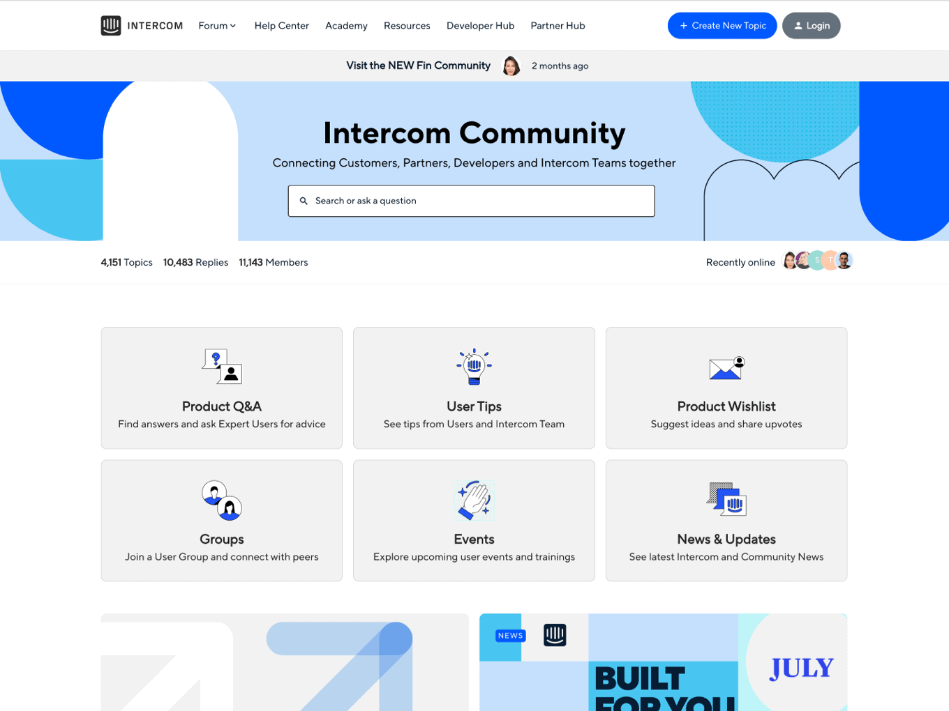This screenshot has width=949, height=711.
Task: Click a recently online member avatar
Action: click(789, 260)
